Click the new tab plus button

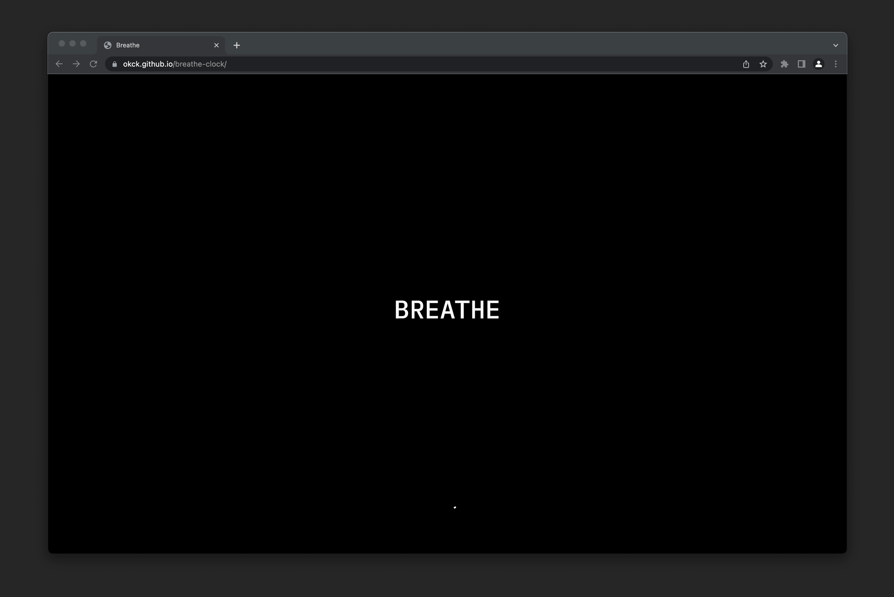(237, 45)
